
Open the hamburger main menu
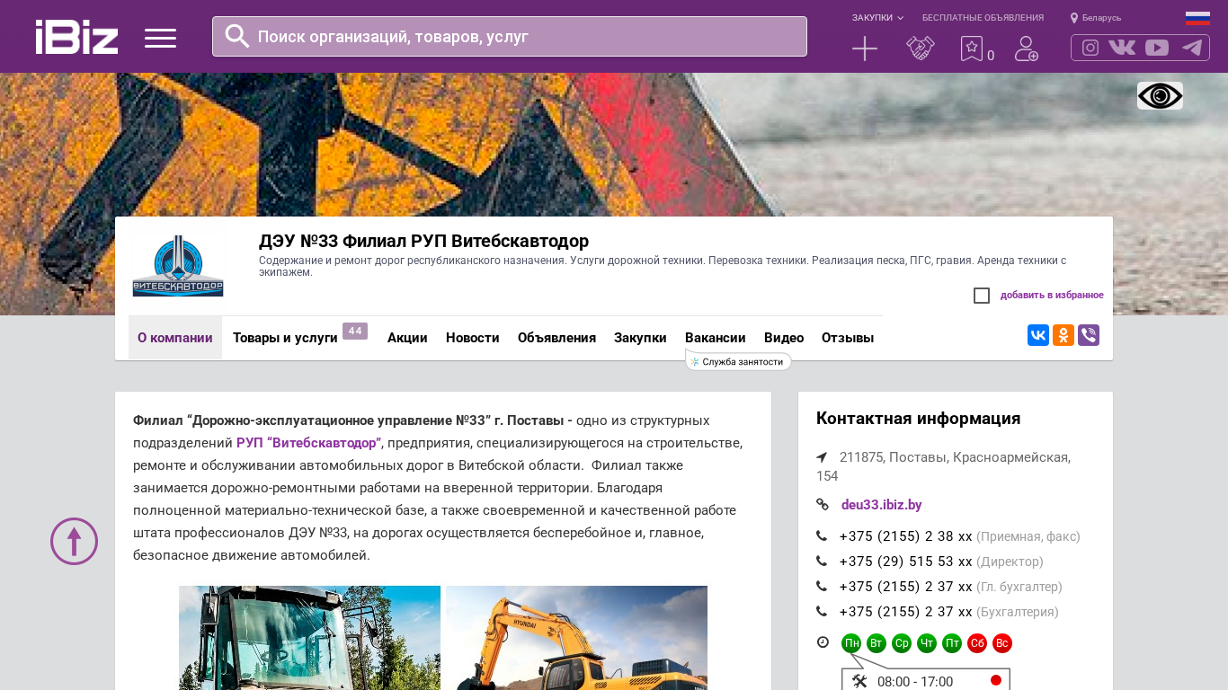(x=160, y=38)
